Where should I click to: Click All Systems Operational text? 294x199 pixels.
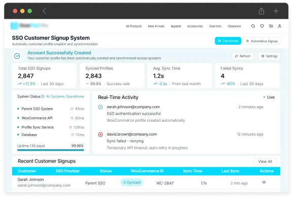pos(65,96)
